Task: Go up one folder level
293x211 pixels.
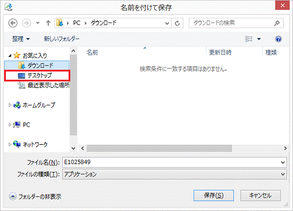Action: click(x=48, y=23)
